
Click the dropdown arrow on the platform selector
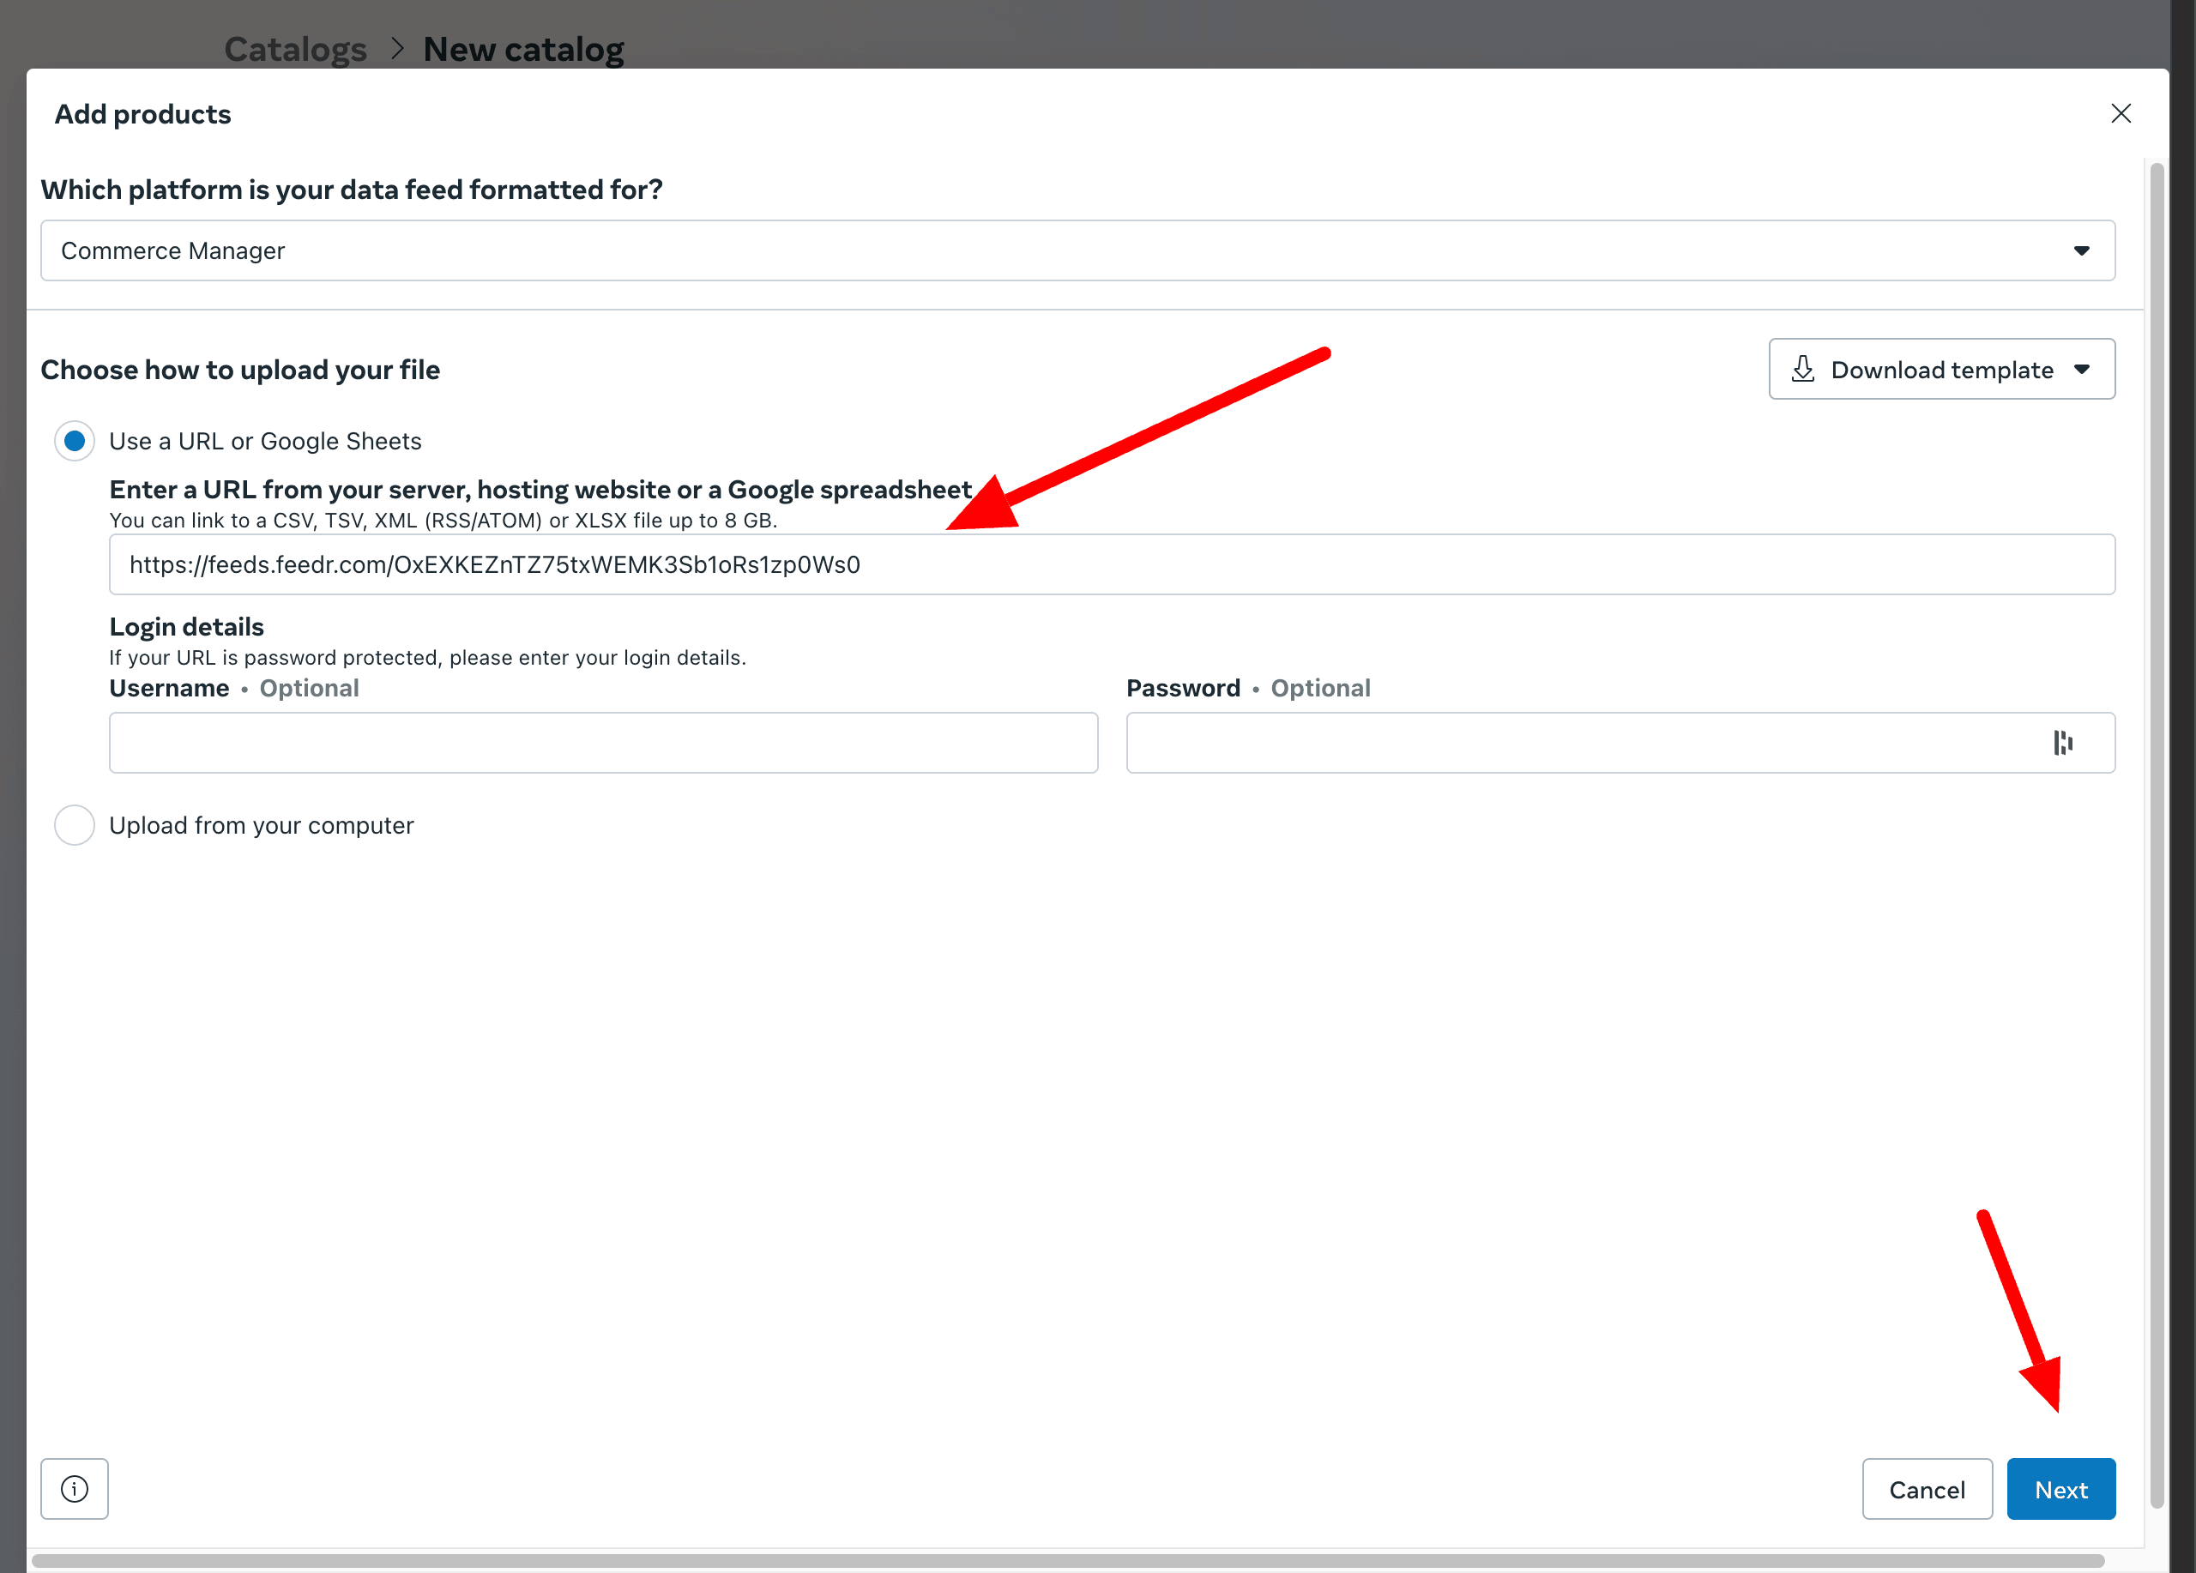coord(2082,250)
